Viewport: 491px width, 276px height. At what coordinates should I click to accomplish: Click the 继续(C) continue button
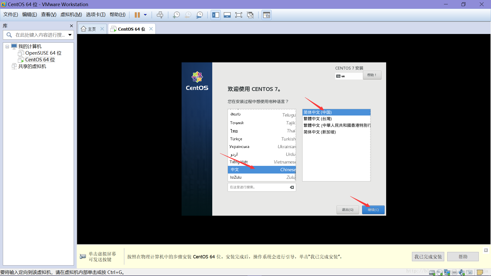373,210
